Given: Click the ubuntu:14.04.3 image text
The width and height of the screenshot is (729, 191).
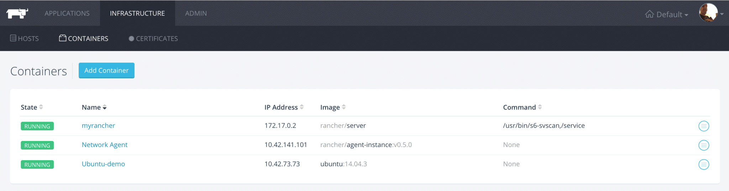Looking at the screenshot, I should pos(343,164).
